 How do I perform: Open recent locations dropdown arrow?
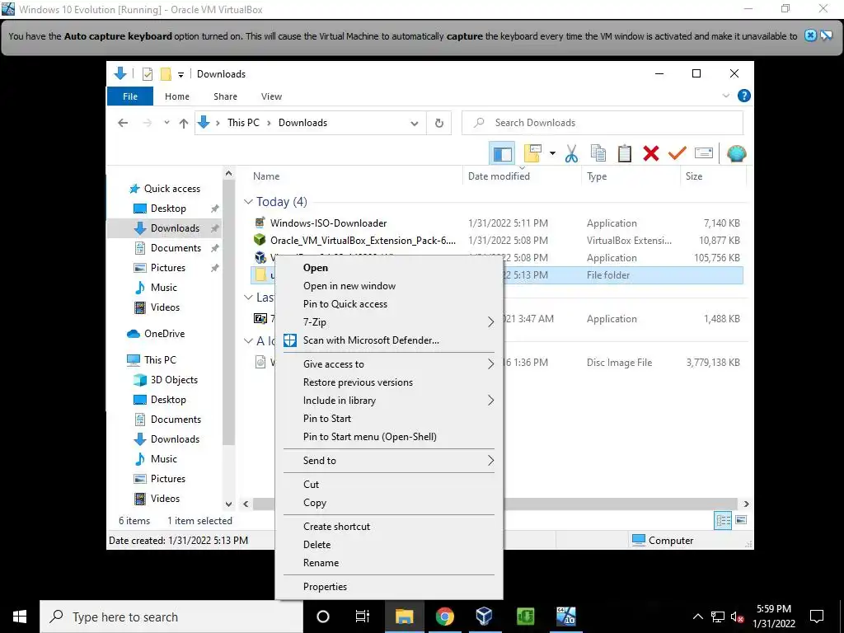[166, 123]
